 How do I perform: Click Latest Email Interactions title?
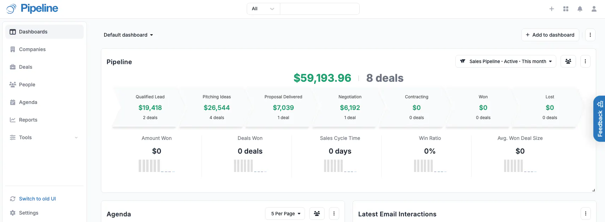coord(397,214)
